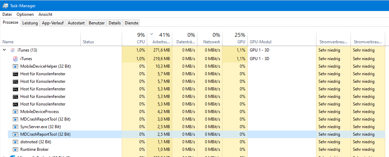Open the Datei menu
The image size is (389, 157).
[x=7, y=14]
